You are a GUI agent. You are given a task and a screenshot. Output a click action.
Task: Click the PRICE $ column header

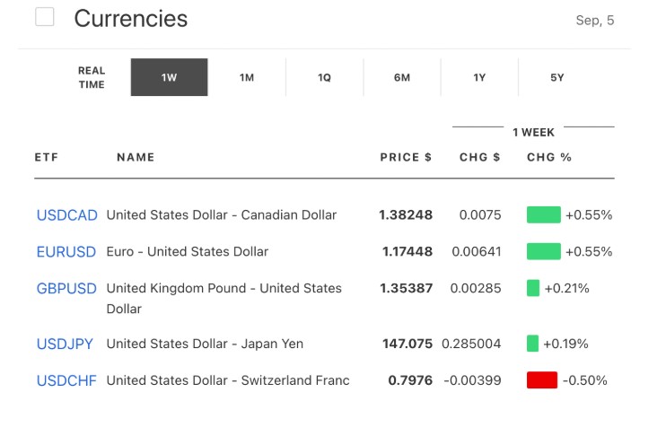click(x=406, y=158)
